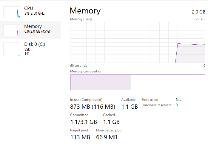Screen dimensions: 208x144
Task: Click the Cached 1.1 GB value
Action: tap(111, 122)
